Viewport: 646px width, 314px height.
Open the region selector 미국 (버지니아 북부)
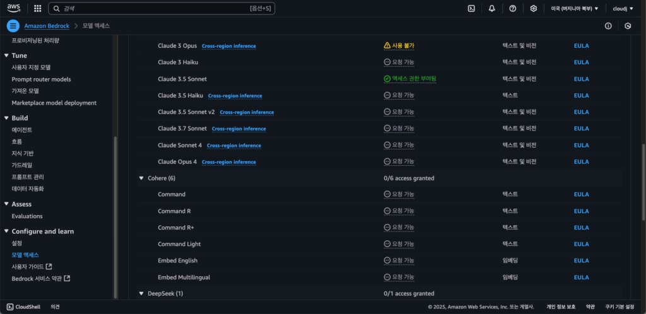pyautogui.click(x=574, y=8)
